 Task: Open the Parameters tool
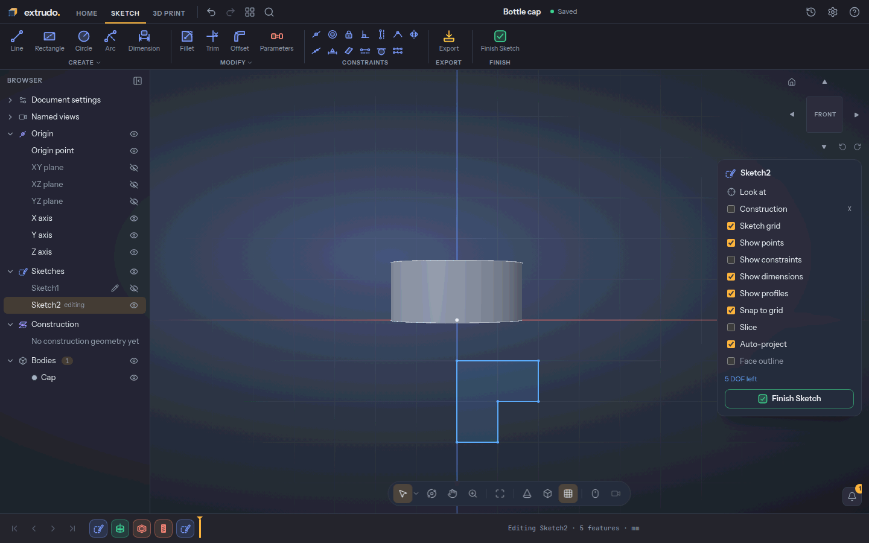click(277, 41)
